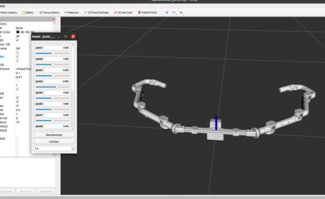Choose the Focus Camera tool

49,12
